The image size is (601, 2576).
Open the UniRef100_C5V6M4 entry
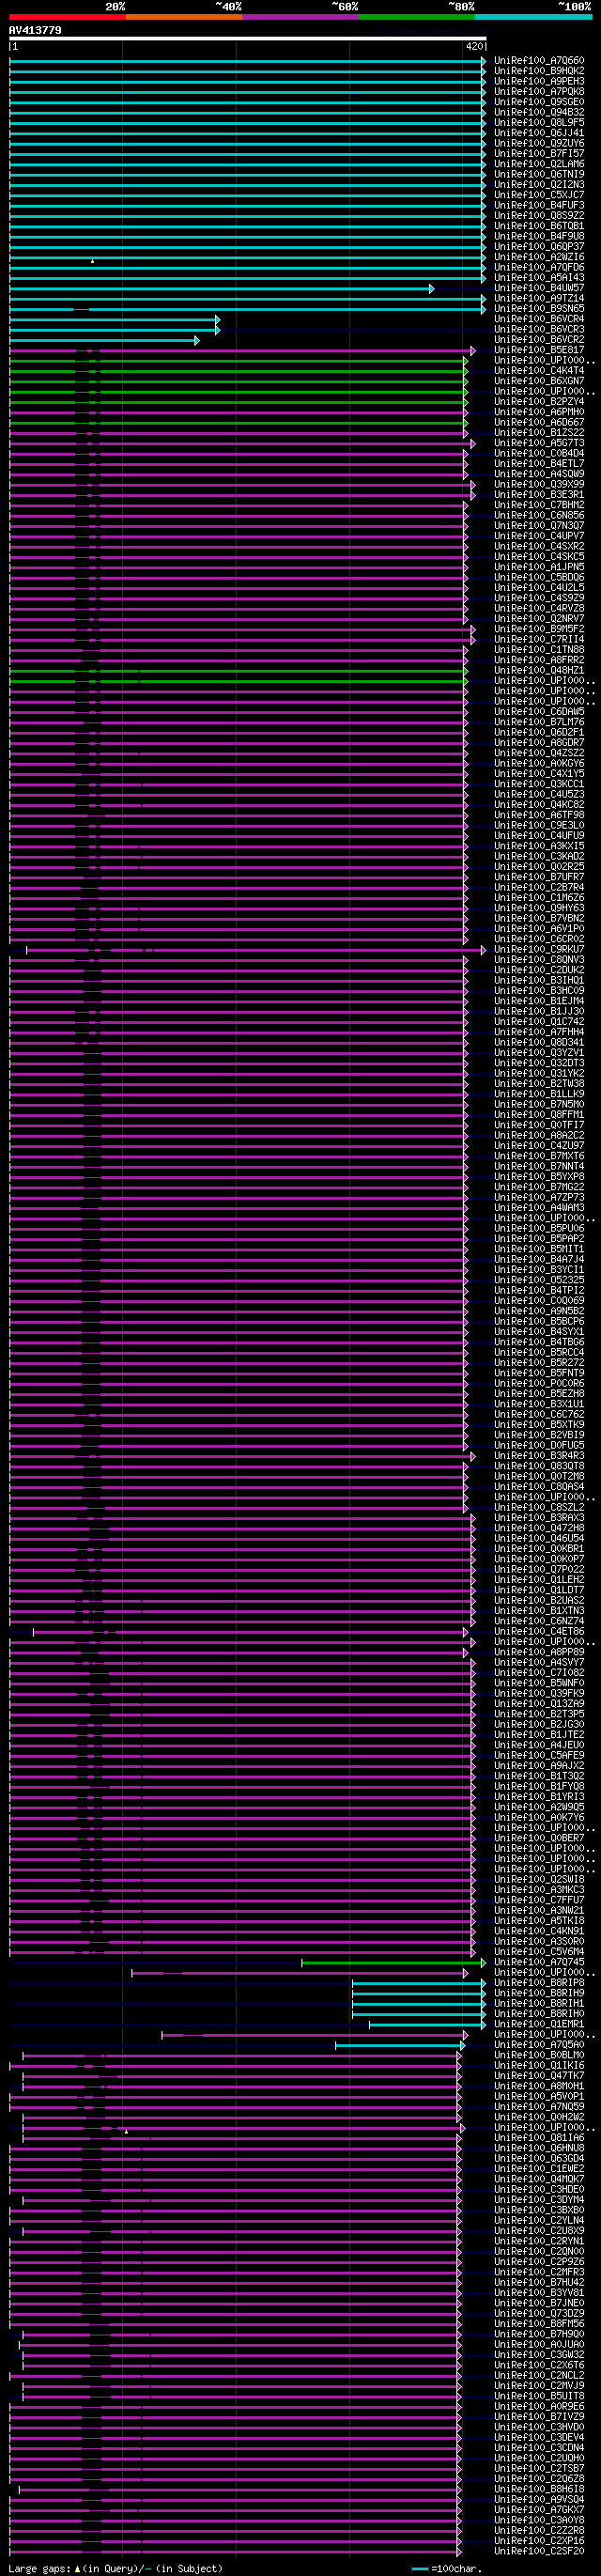coord(539,1952)
